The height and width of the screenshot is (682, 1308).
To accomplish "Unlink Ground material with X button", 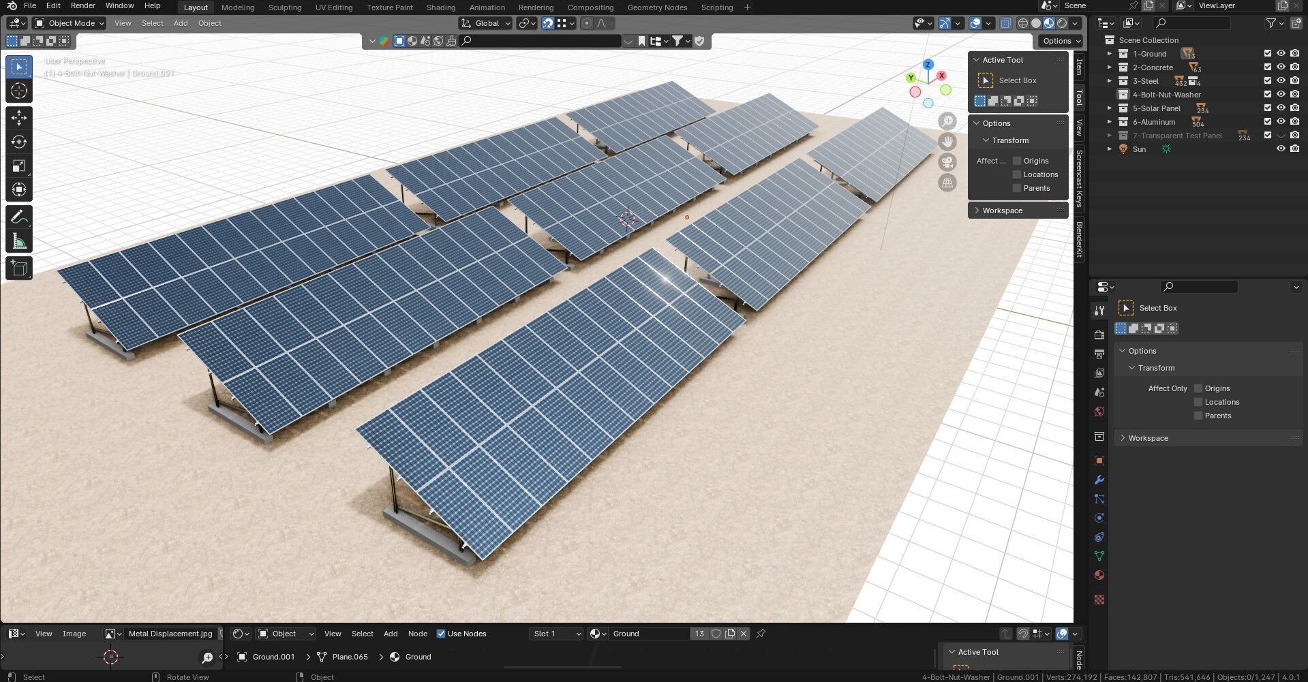I will pyautogui.click(x=744, y=634).
